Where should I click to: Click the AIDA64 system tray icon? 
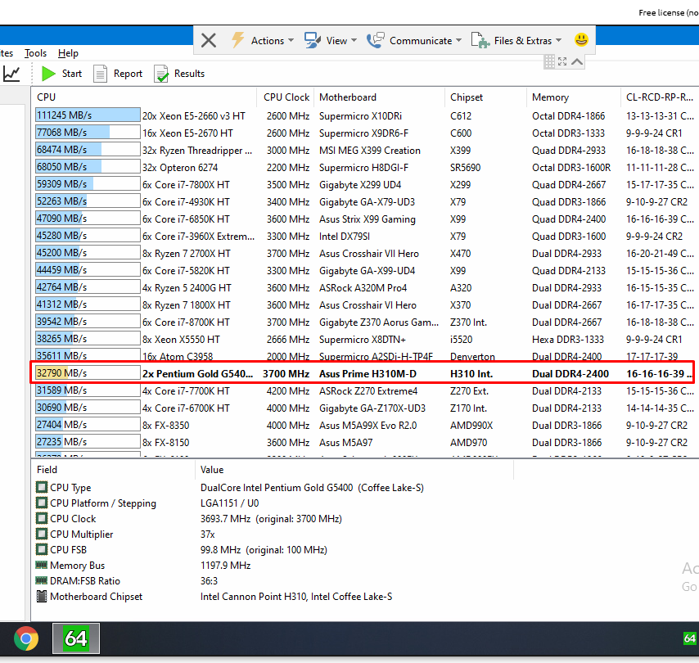pyautogui.click(x=690, y=638)
